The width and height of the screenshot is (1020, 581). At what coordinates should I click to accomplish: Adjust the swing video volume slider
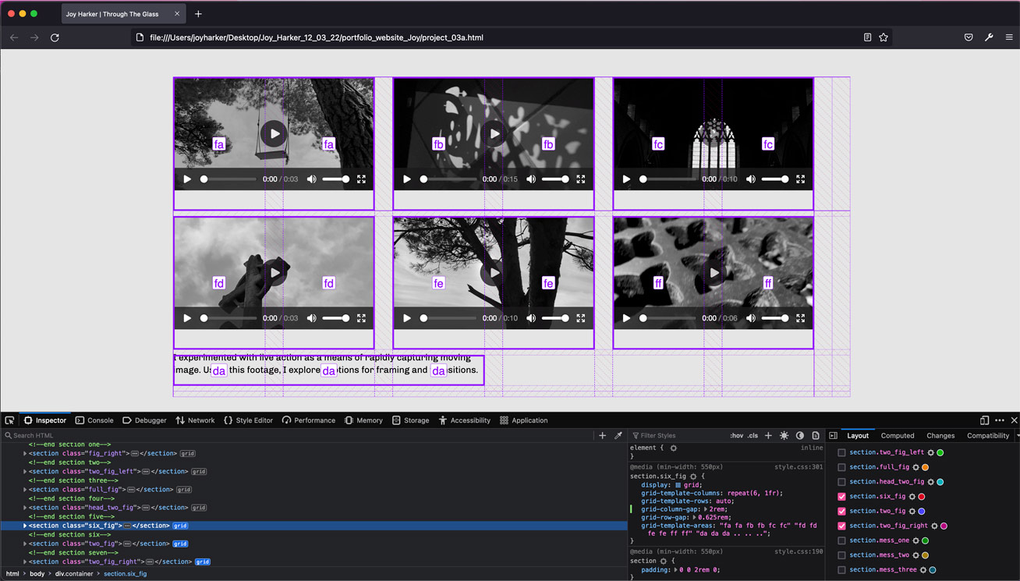pyautogui.click(x=337, y=179)
